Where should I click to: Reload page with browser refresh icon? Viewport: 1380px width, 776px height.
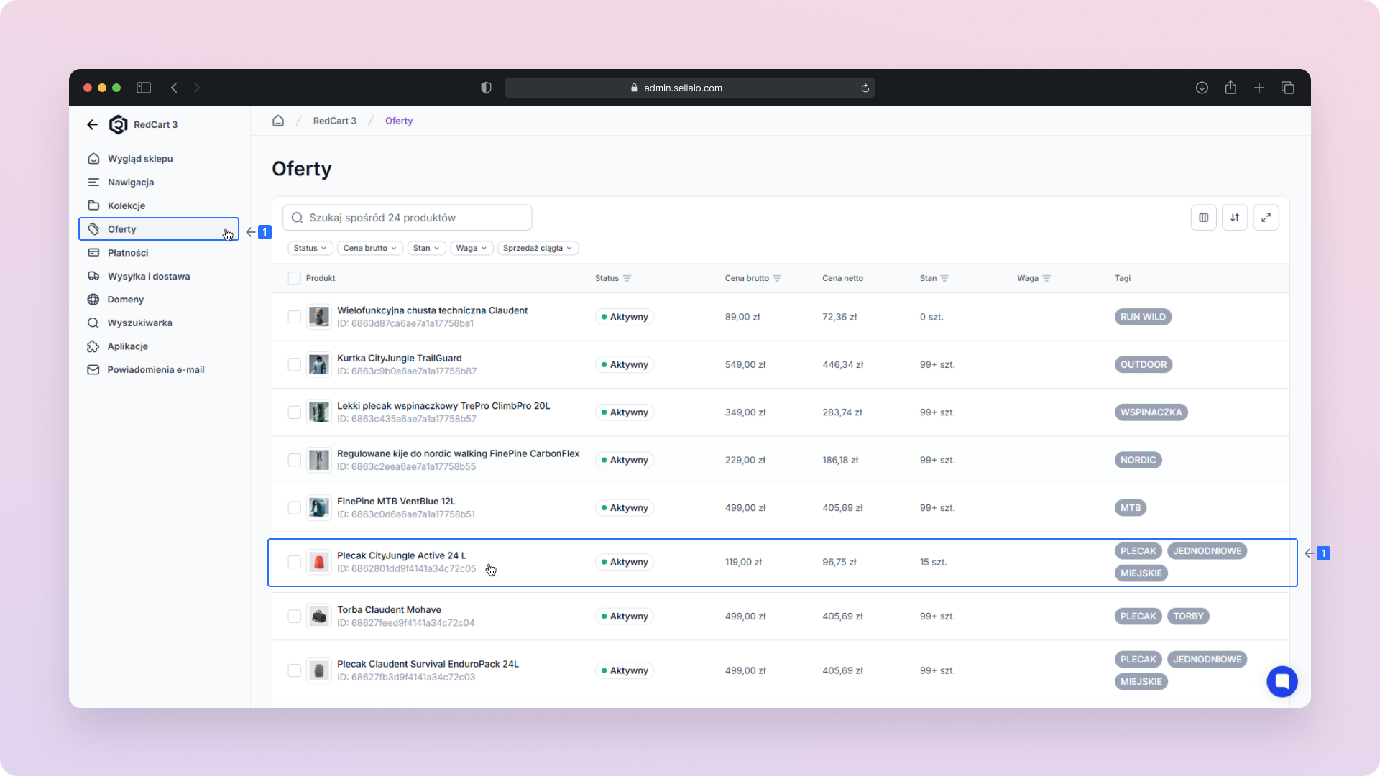(x=865, y=88)
